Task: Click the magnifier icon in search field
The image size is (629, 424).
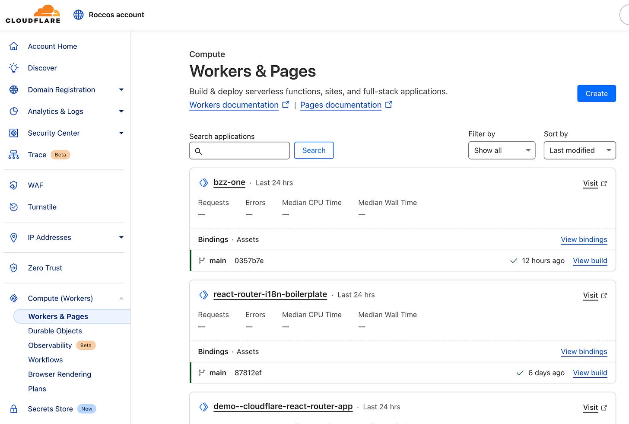Action: [199, 151]
